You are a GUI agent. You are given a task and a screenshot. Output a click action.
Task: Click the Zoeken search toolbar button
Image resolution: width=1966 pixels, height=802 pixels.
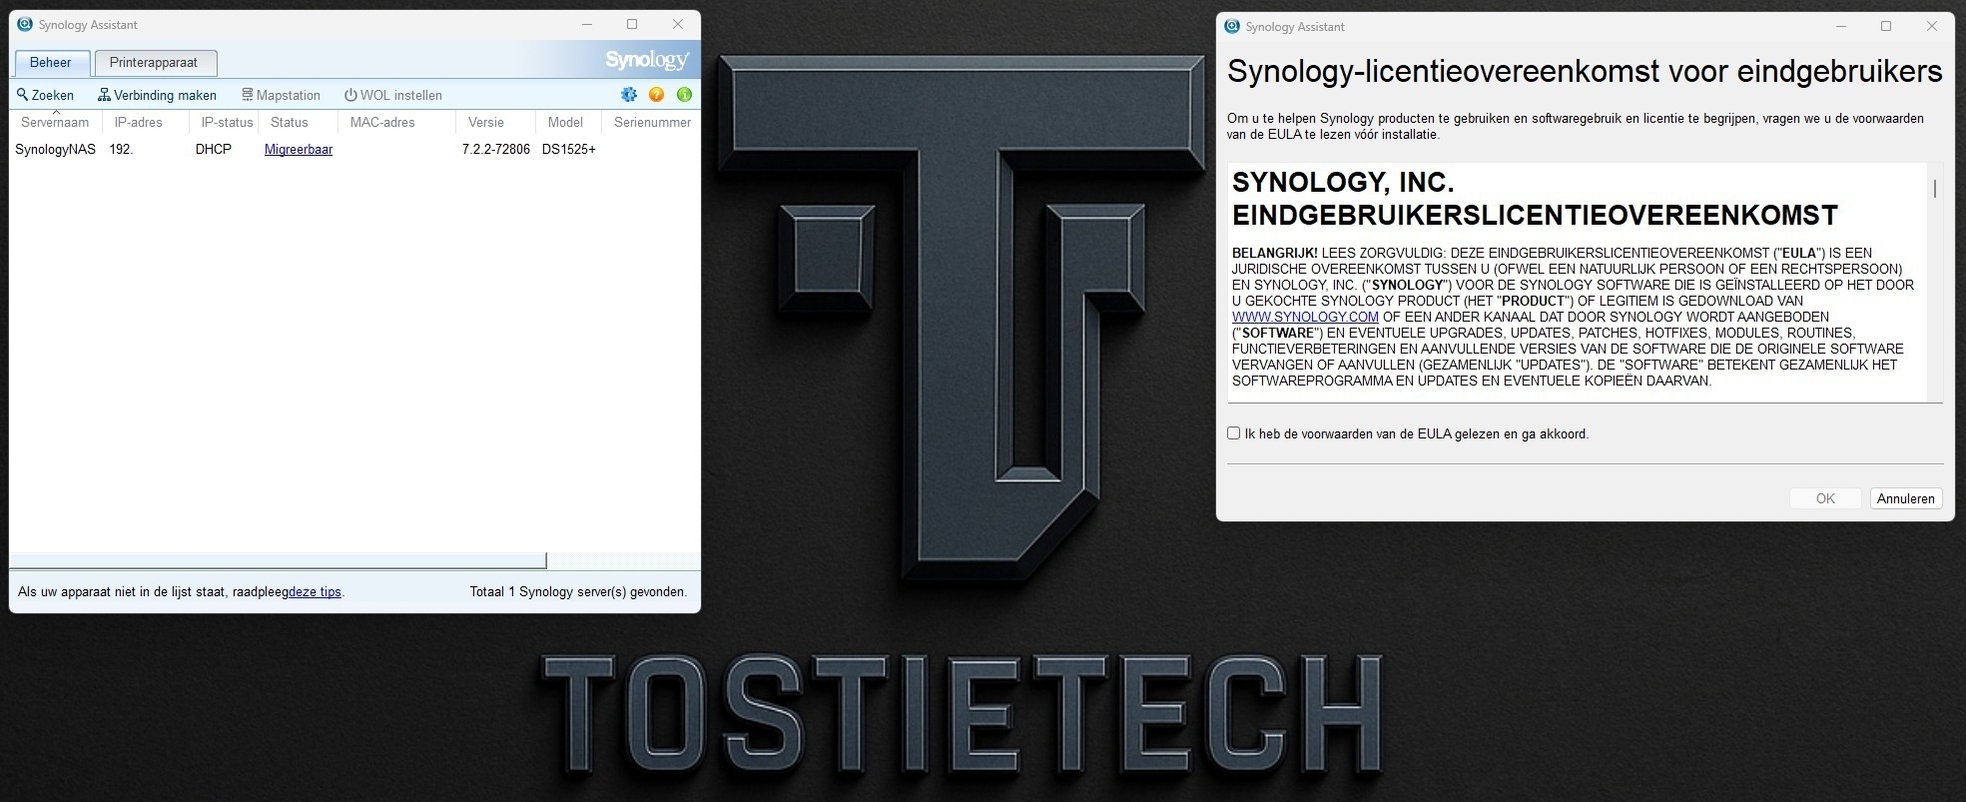point(45,95)
